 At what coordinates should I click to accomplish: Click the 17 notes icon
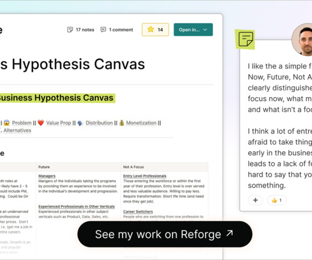coord(70,29)
